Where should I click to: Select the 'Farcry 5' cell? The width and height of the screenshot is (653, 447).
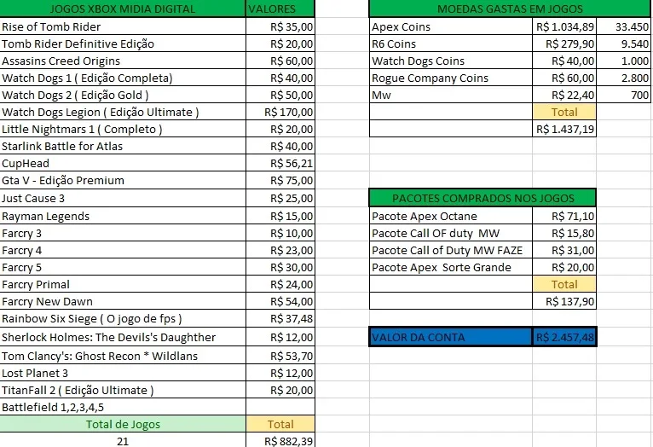123,267
